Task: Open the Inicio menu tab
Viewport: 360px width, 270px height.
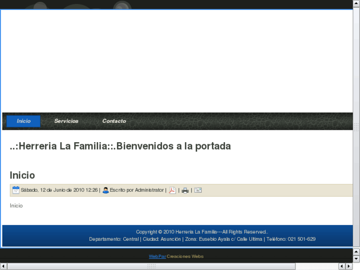Action: (x=23, y=121)
